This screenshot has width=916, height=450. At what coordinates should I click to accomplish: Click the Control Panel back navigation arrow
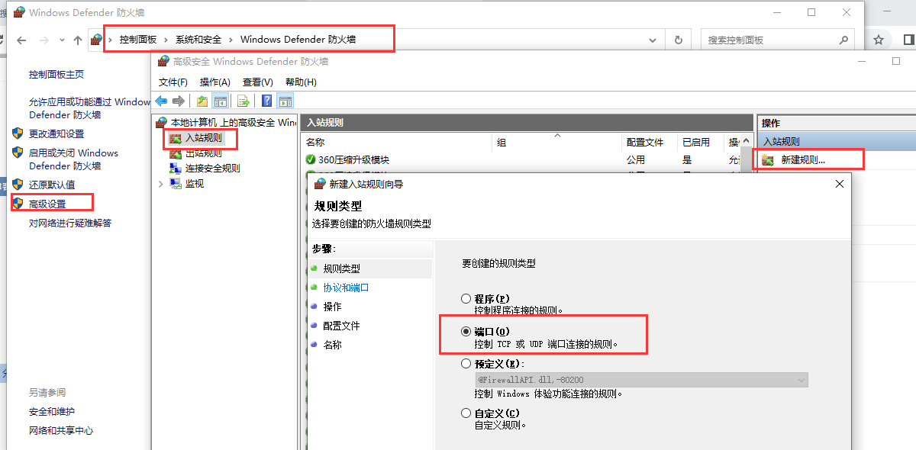tap(21, 40)
